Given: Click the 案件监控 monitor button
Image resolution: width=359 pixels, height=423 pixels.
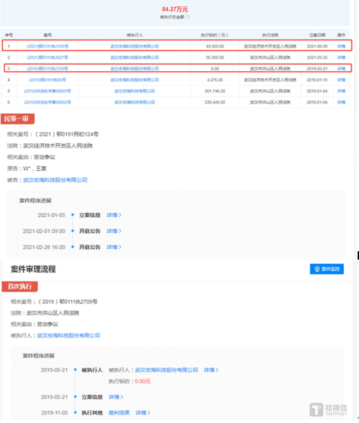Looking at the screenshot, I should click(x=327, y=269).
